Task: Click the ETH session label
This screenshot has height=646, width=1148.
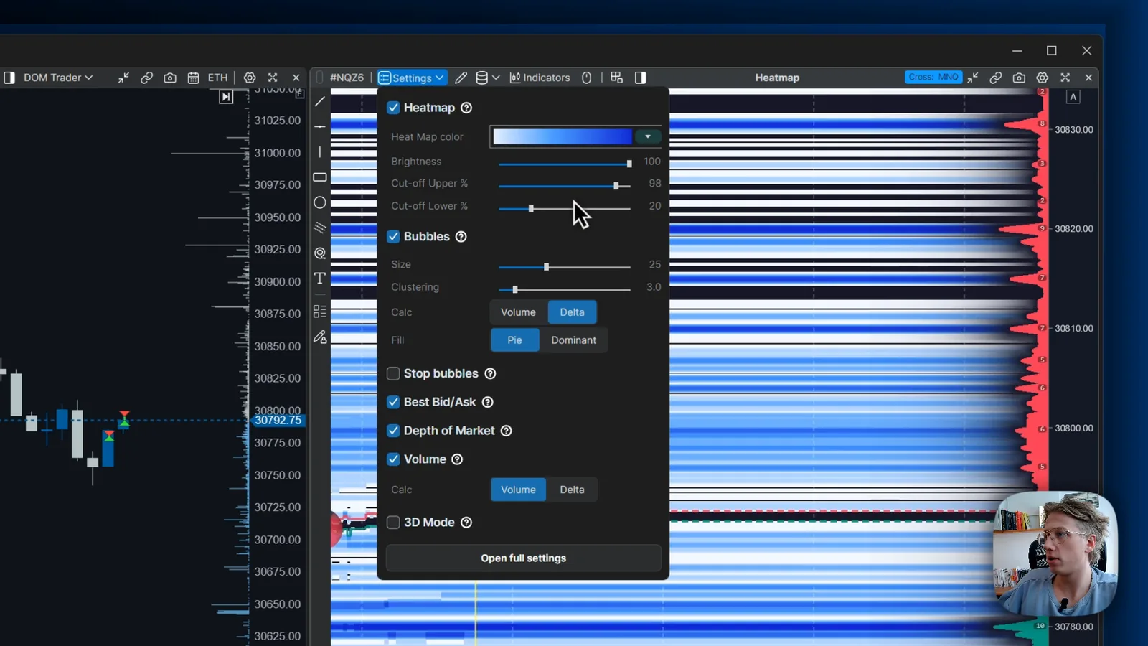Action: (217, 78)
